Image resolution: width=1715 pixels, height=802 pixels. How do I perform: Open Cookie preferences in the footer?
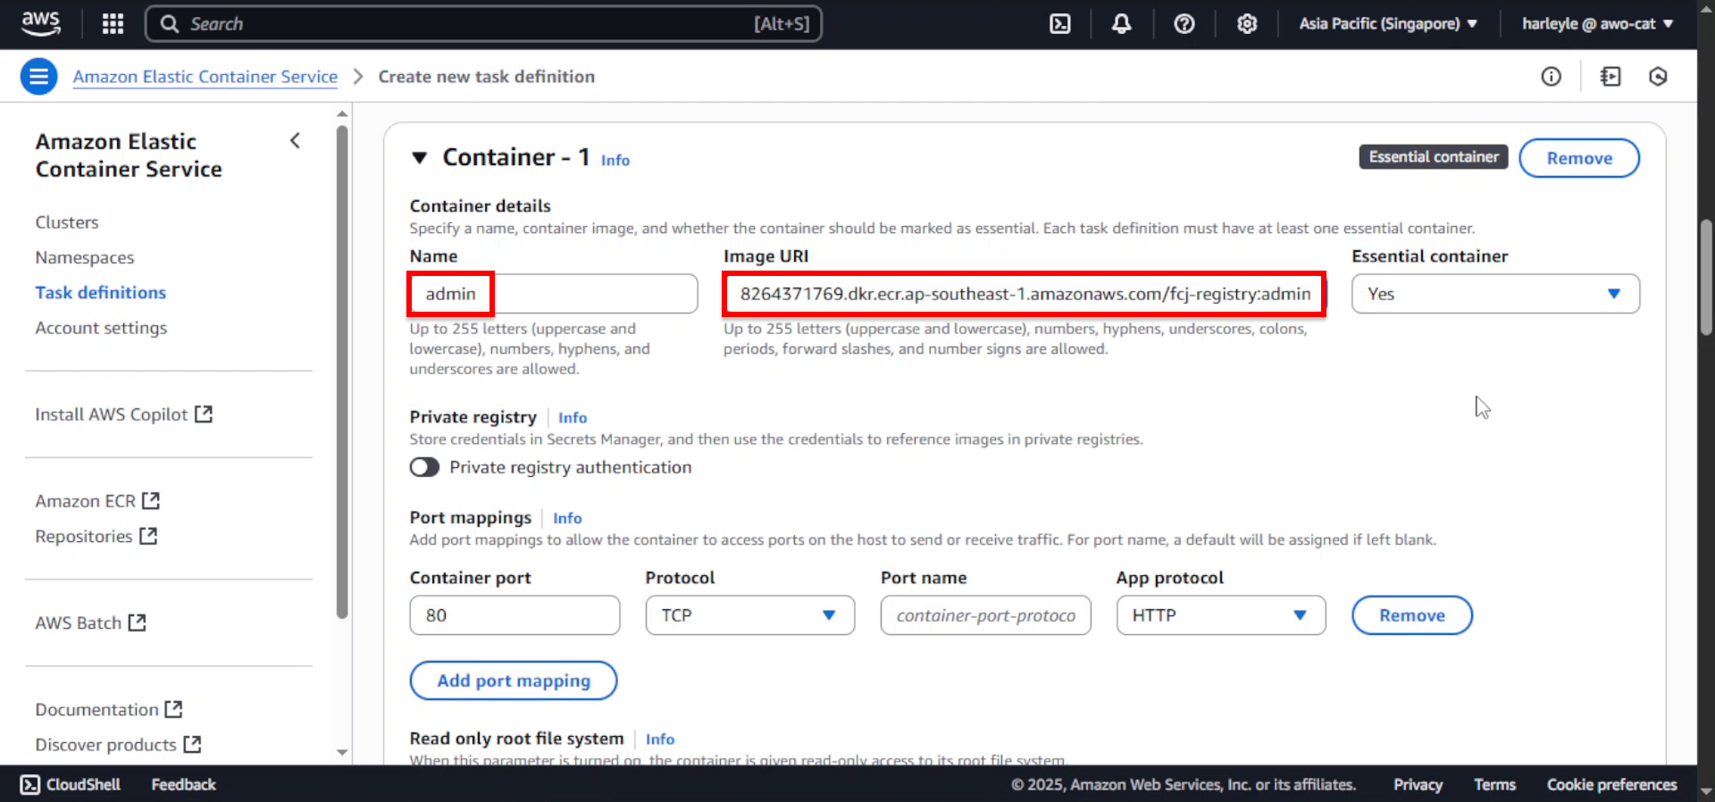click(1611, 784)
